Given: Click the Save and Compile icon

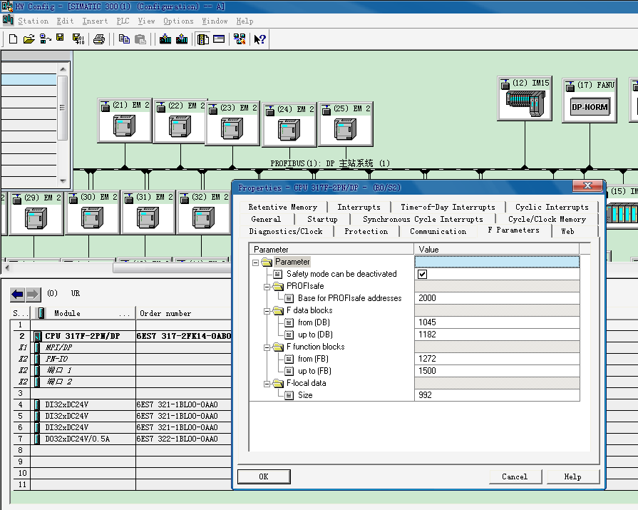Looking at the screenshot, I should point(76,39).
